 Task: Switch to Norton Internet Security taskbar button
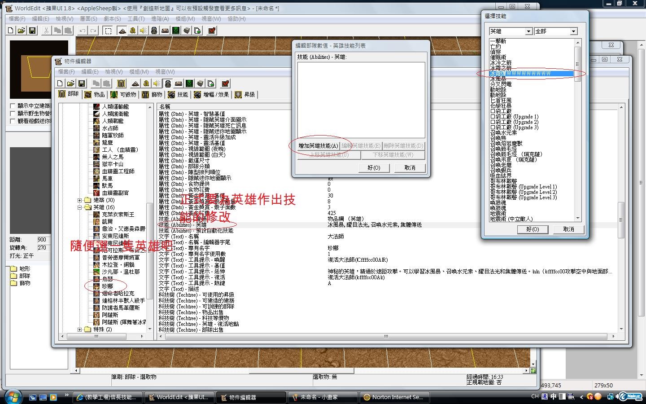point(395,397)
